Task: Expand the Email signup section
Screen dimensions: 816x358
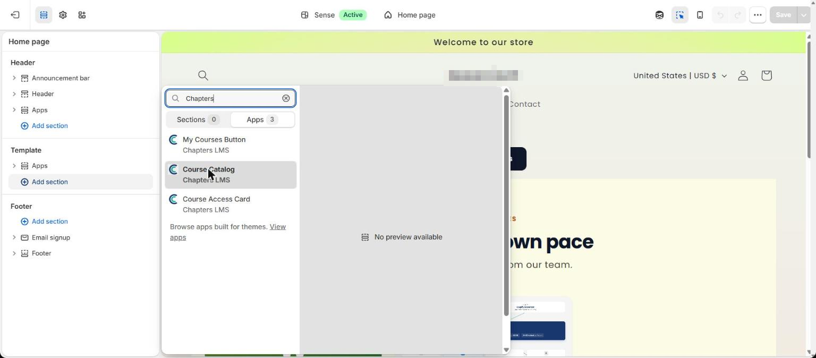Action: click(x=14, y=237)
